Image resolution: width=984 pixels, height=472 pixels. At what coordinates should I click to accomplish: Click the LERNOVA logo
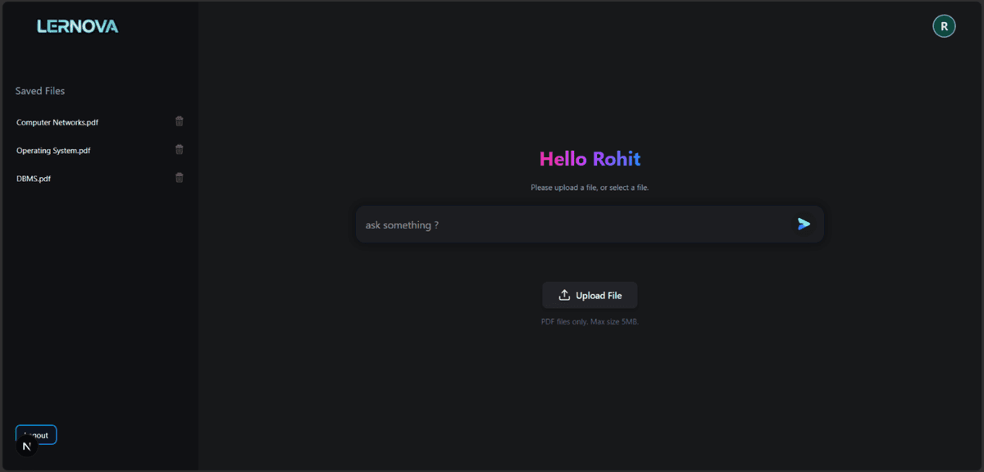click(78, 26)
